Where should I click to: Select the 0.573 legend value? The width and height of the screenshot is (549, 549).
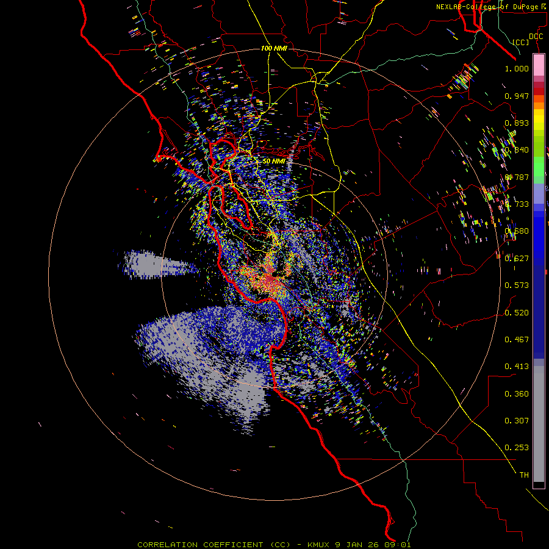click(x=517, y=285)
